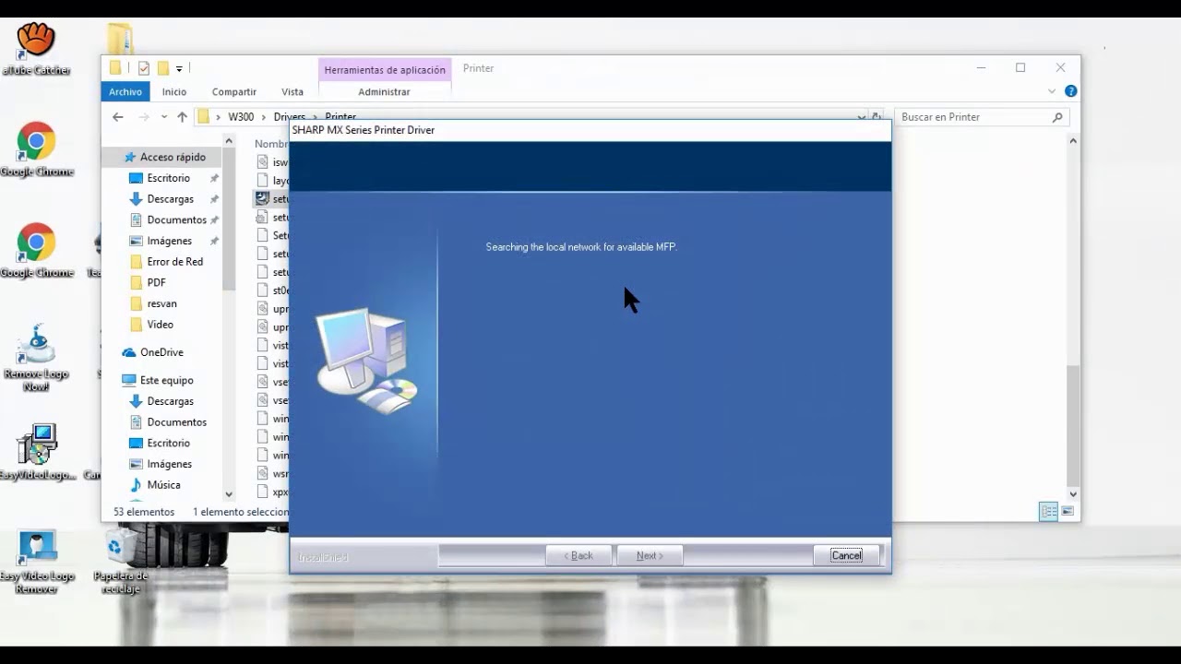Switch to details view icon in status bar

pos(1048,511)
